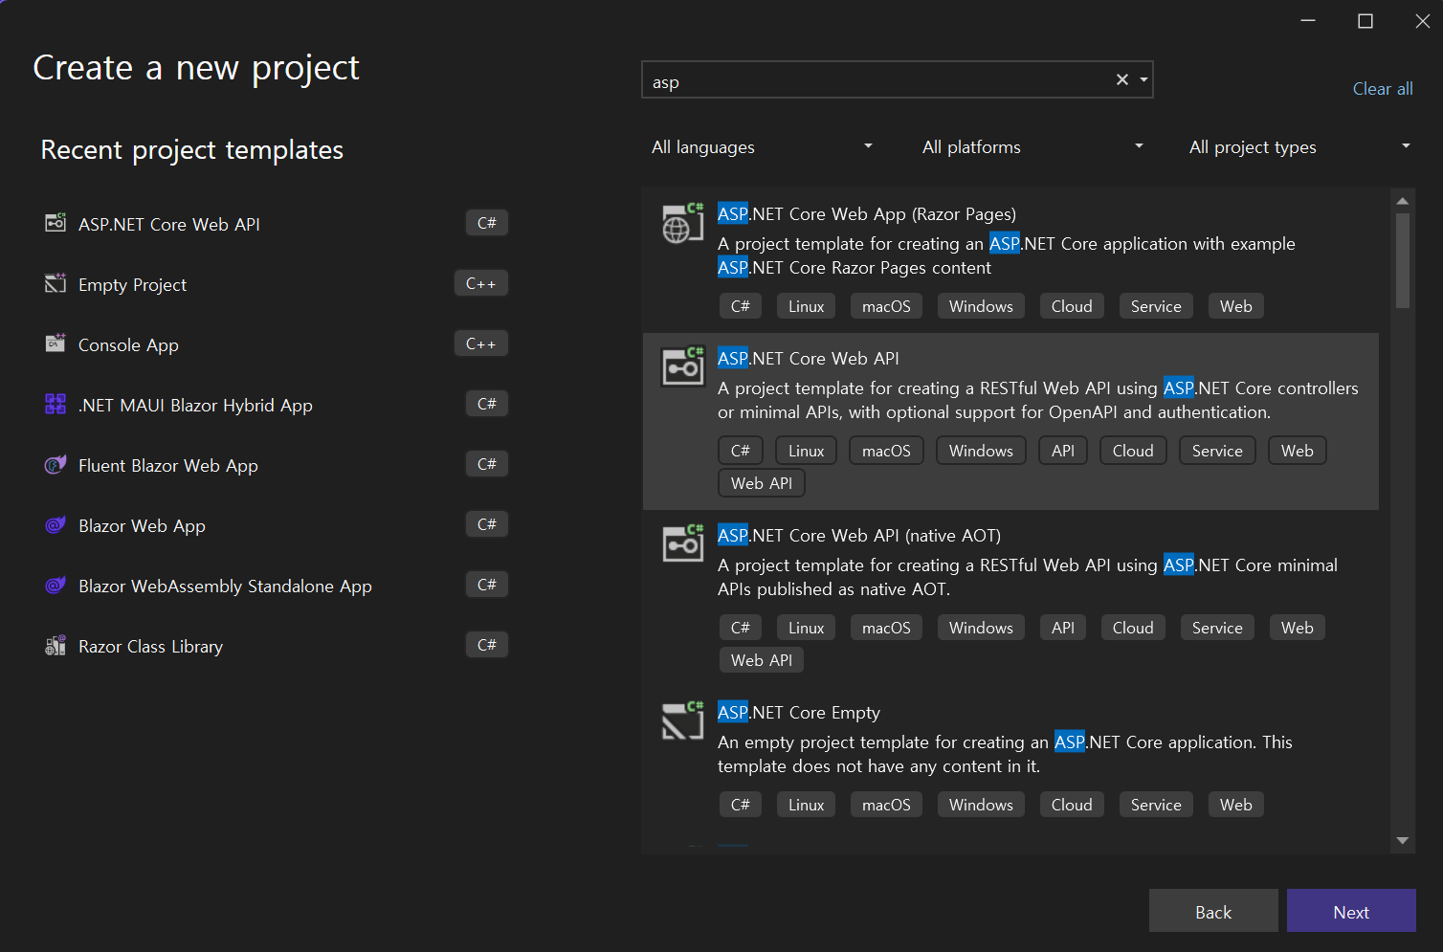Open the search history dropdown arrow
1443x952 pixels.
1143,80
